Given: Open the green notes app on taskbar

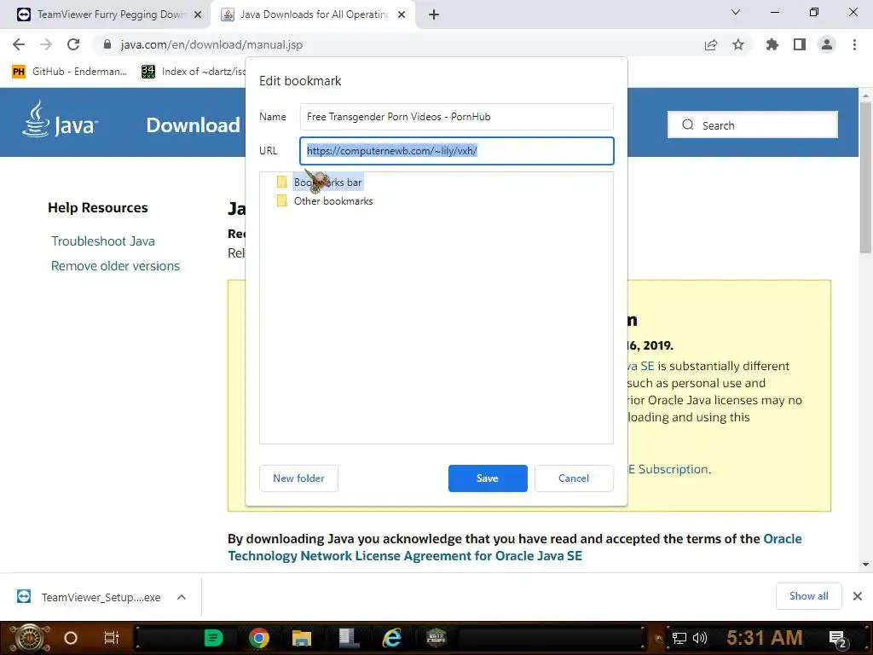Looking at the screenshot, I should point(213,638).
